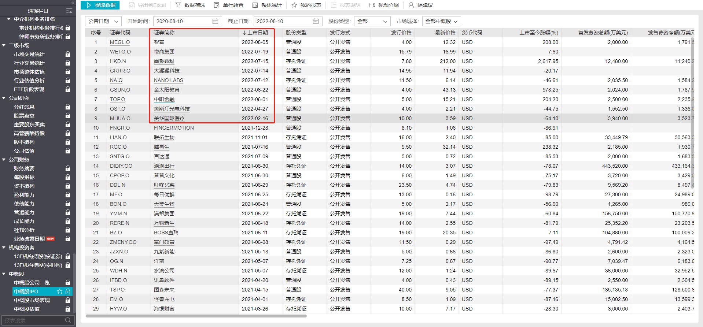Open the 市场选择 全部中概股 dropdown
The image size is (703, 327).
point(441,21)
